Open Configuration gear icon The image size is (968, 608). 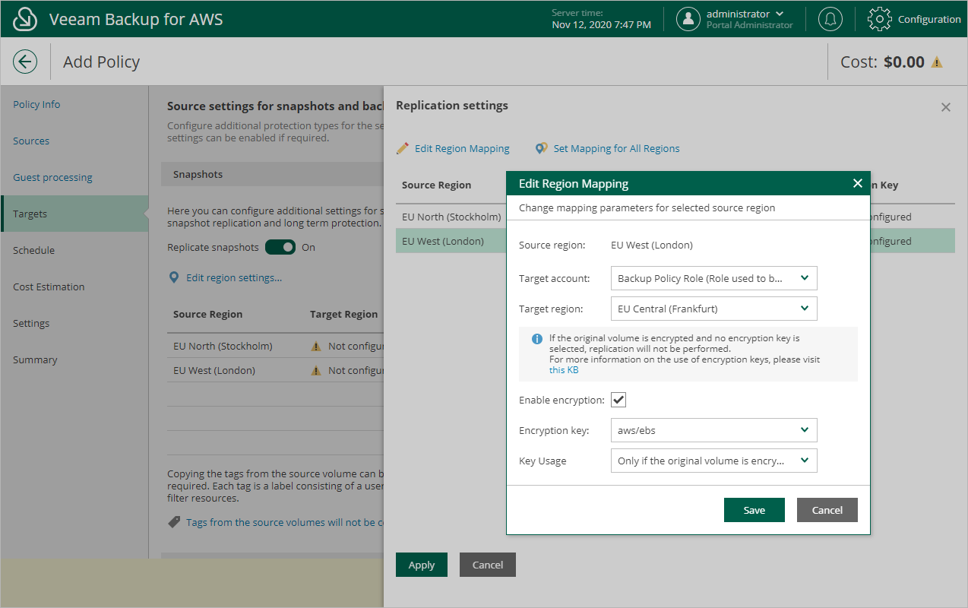[879, 19]
